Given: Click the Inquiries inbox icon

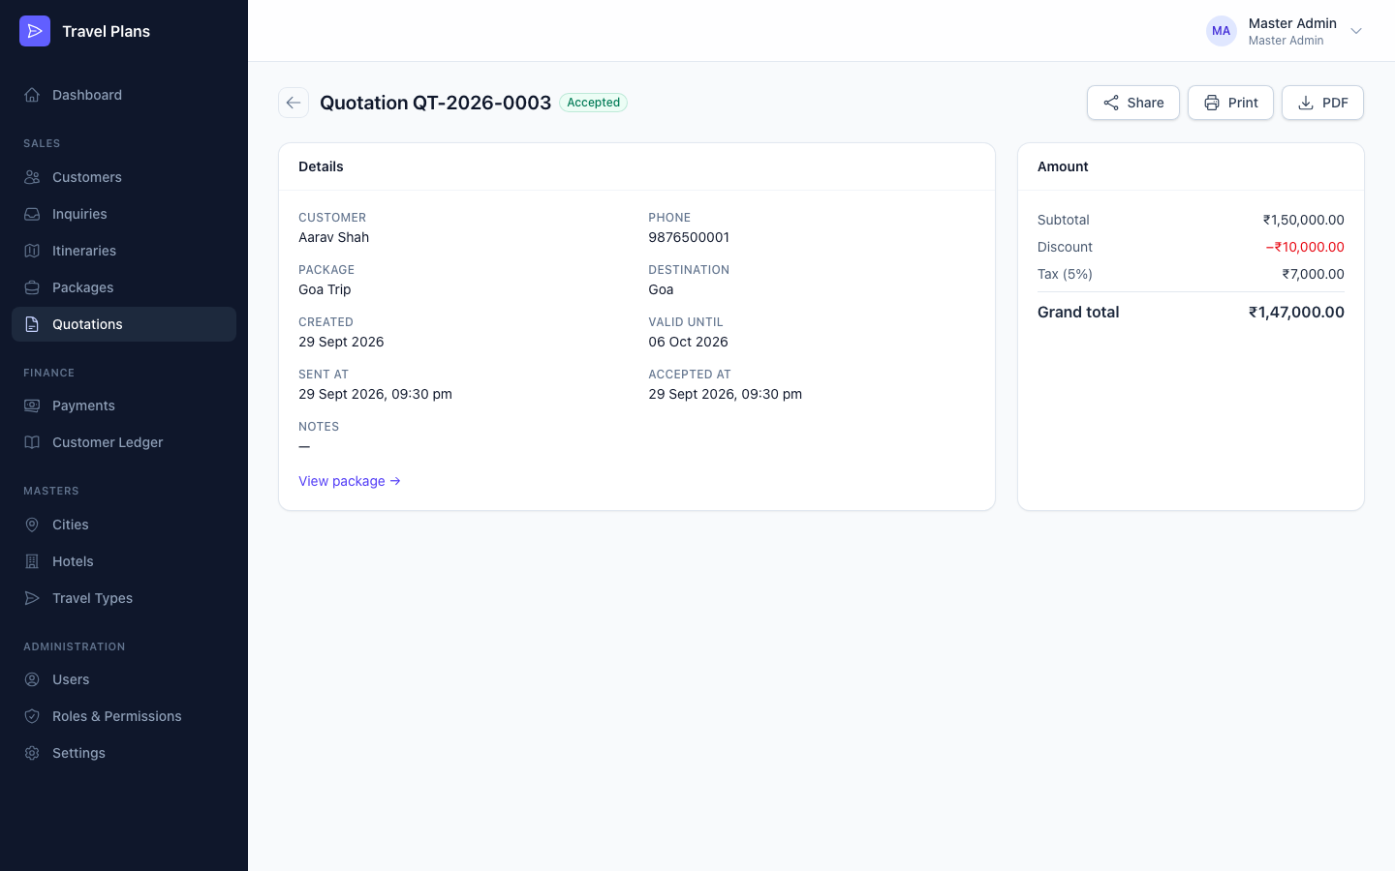Looking at the screenshot, I should (x=32, y=214).
